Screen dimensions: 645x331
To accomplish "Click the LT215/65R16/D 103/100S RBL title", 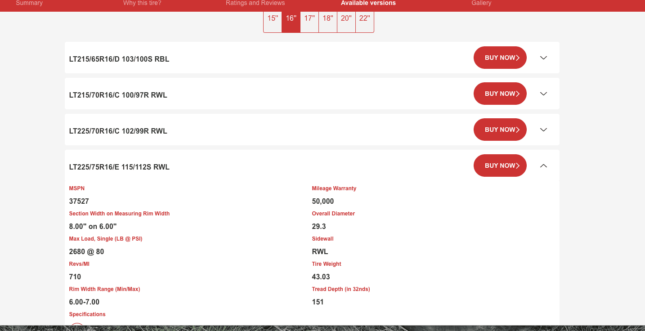I will click(x=119, y=59).
